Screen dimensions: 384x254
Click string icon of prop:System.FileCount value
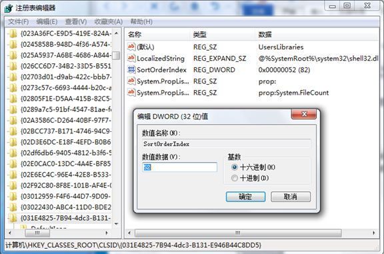tap(131, 93)
